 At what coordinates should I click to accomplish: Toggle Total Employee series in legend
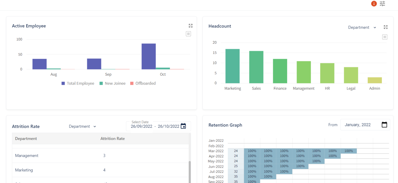click(78, 83)
